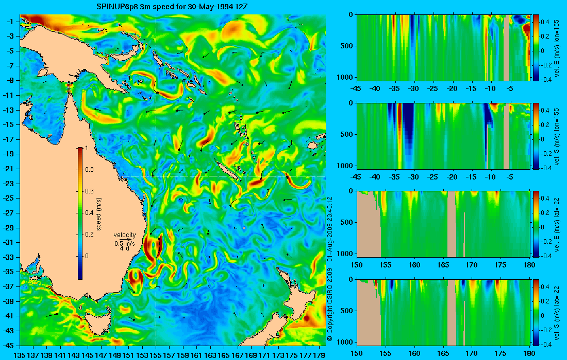
Task: Click the "01-Aug-2009 23:40:12" timestamp
Action: pyautogui.click(x=329, y=229)
